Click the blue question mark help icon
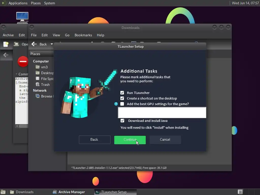The width and height of the screenshot is (260, 195). point(116,104)
